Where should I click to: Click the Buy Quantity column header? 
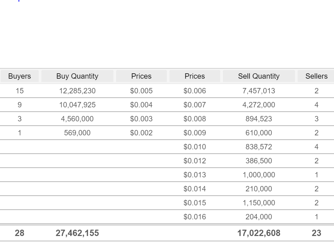pos(77,76)
